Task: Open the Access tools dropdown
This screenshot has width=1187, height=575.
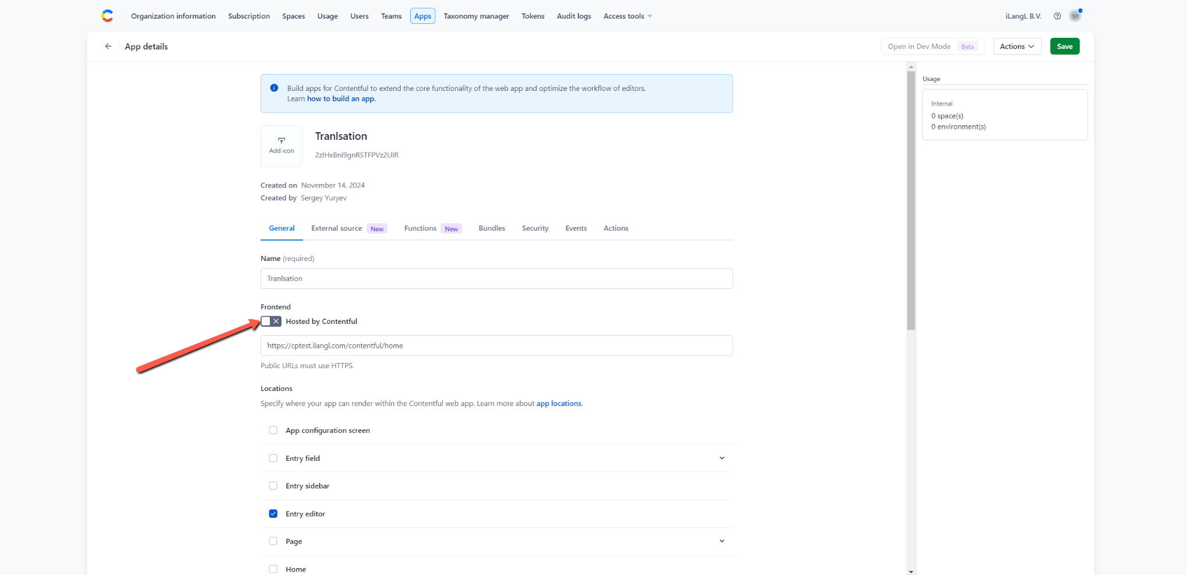Action: tap(628, 16)
